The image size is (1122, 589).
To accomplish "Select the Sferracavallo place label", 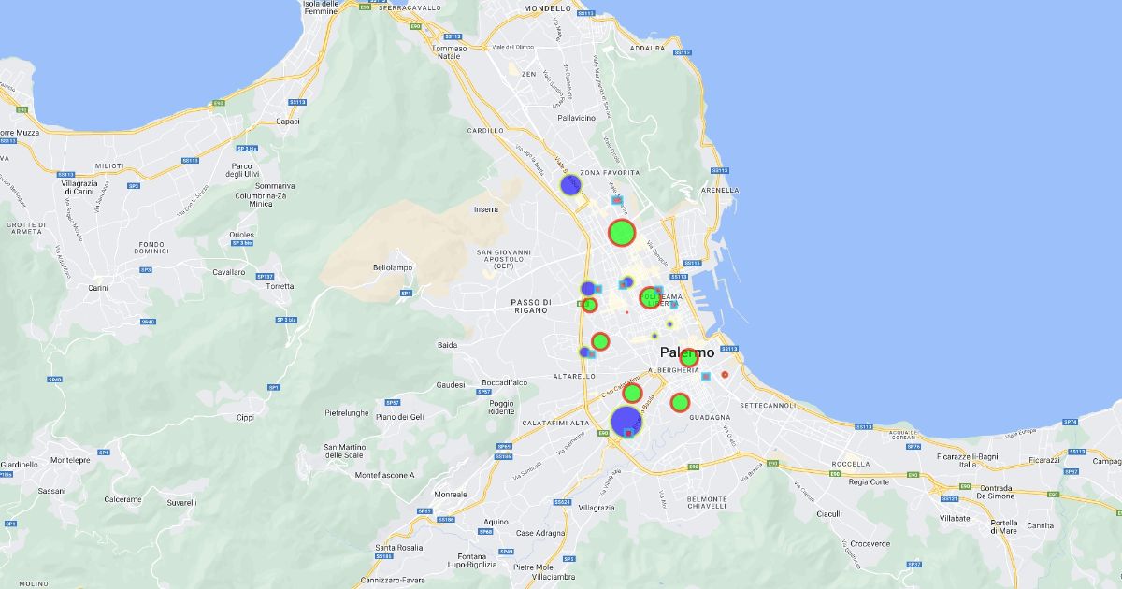I will click(x=410, y=7).
